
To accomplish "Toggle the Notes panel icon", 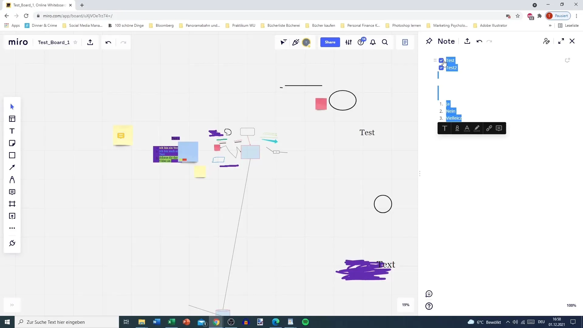I will pyautogui.click(x=405, y=42).
